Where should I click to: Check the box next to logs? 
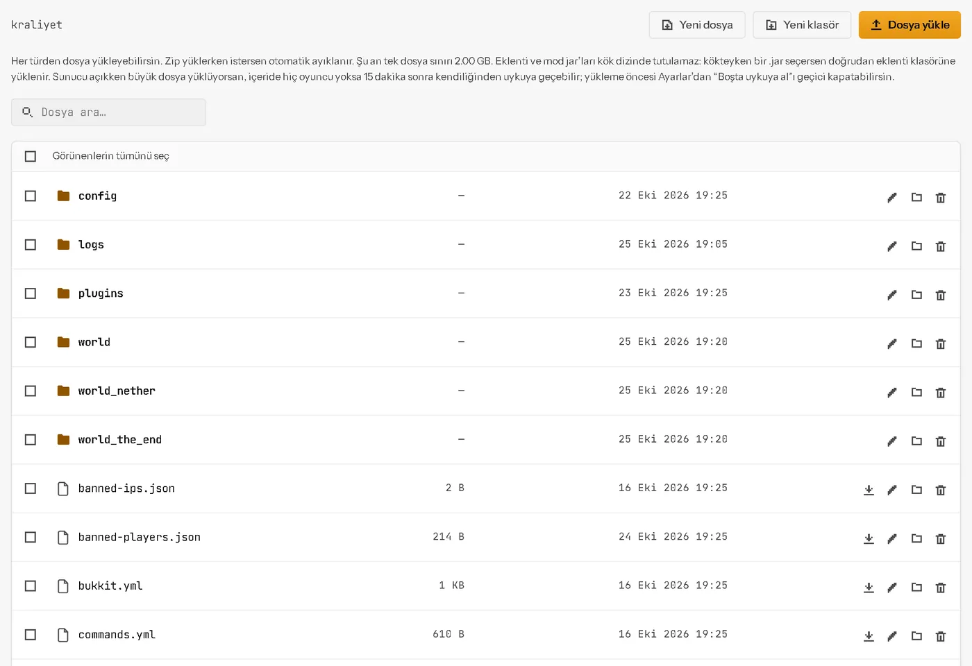click(x=31, y=244)
